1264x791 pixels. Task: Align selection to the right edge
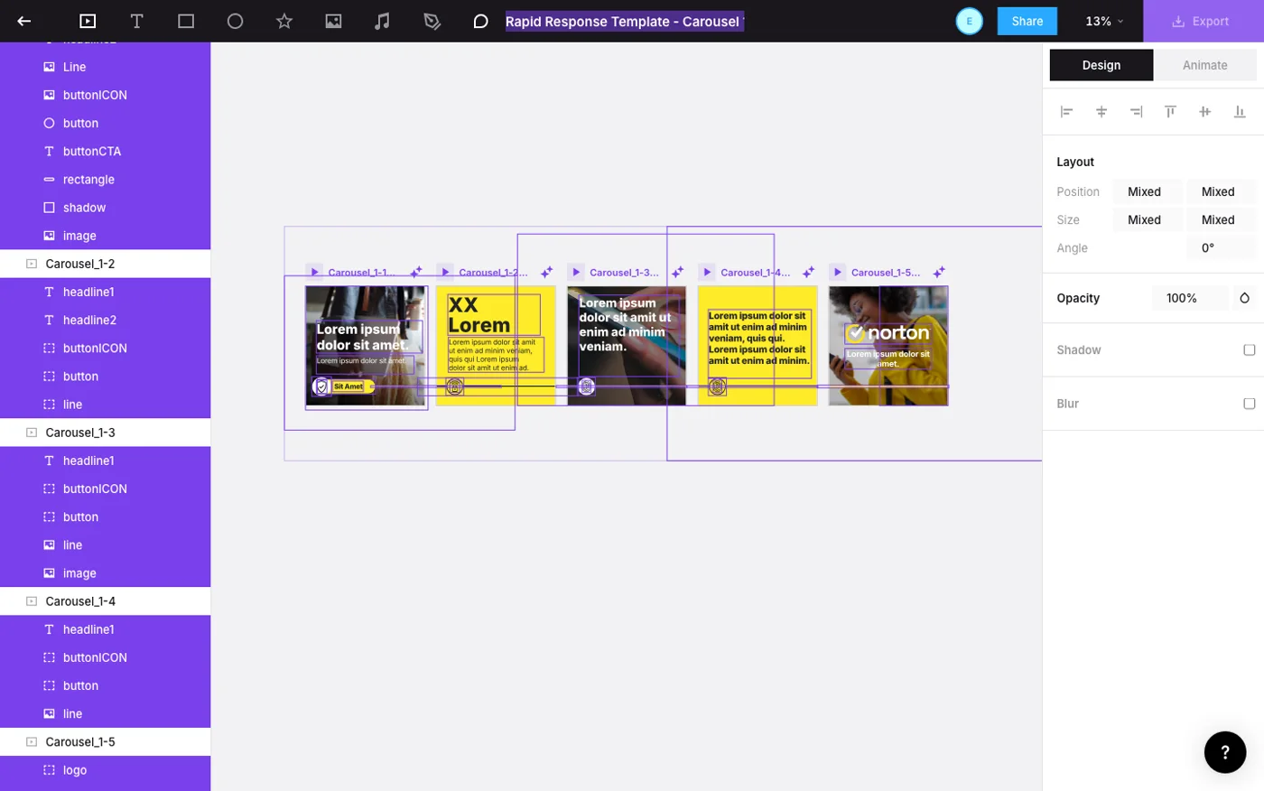click(1136, 112)
